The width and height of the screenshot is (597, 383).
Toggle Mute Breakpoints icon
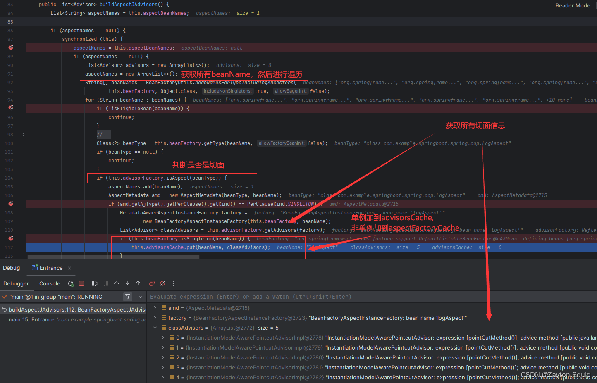(x=162, y=283)
